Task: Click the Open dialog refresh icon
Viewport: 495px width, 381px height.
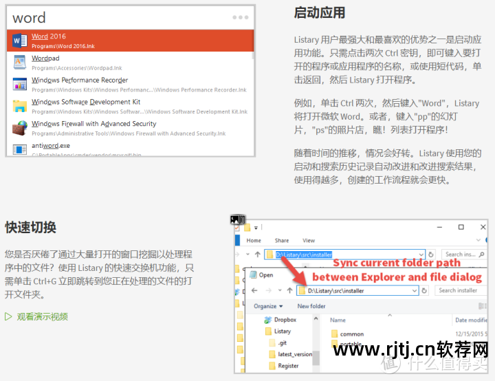Action: coord(424,290)
